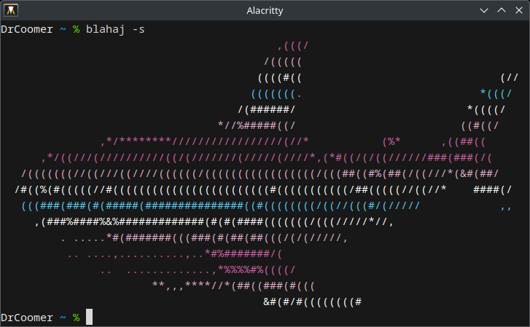Click the blue '*(((/' tail fin segment
The image size is (530, 327).
(496, 93)
